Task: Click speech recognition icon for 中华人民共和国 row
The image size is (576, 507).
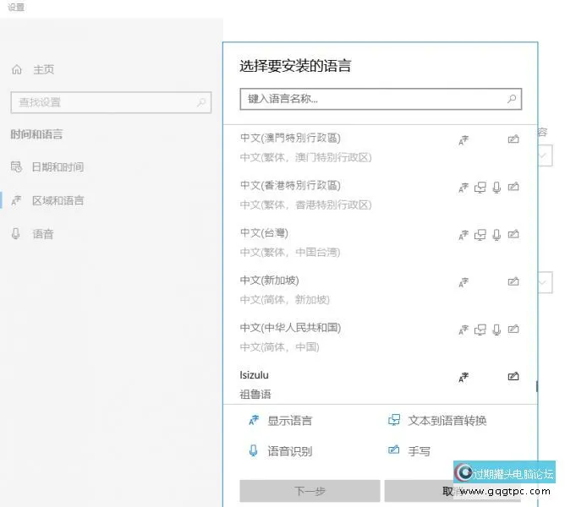Action: tap(496, 330)
